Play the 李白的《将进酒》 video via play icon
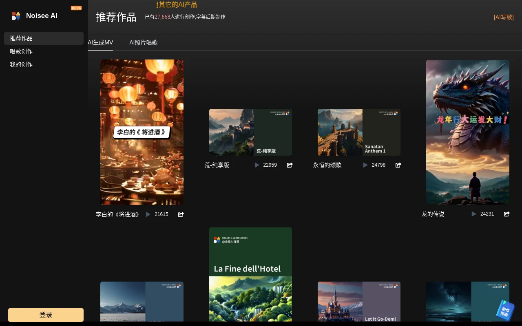Screen dimensions: 522x326 click(x=148, y=214)
